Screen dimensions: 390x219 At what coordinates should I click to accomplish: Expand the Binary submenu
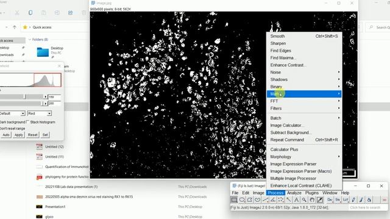click(304, 86)
